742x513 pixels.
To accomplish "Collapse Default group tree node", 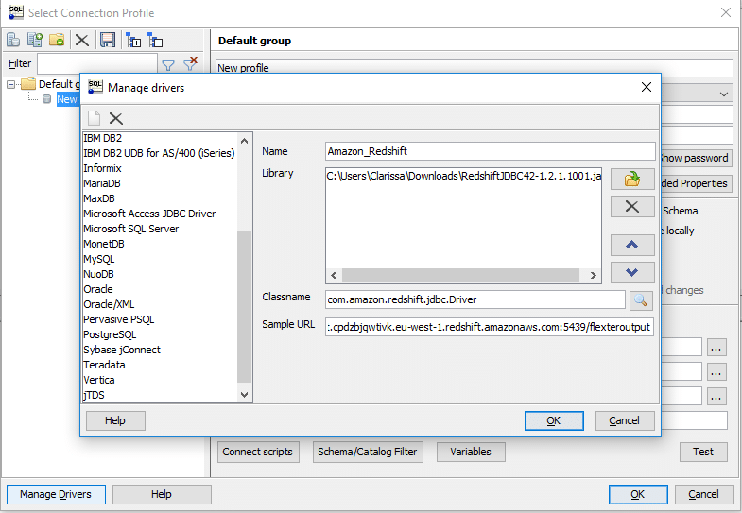I will coord(11,85).
